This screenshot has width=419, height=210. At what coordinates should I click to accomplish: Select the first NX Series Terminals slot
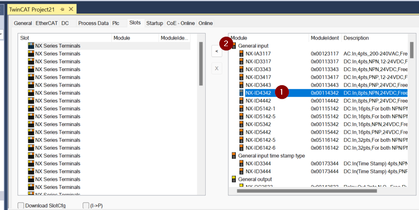pyautogui.click(x=104, y=46)
